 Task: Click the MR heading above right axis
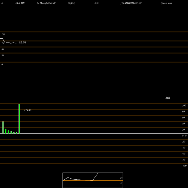[x=168, y=98]
